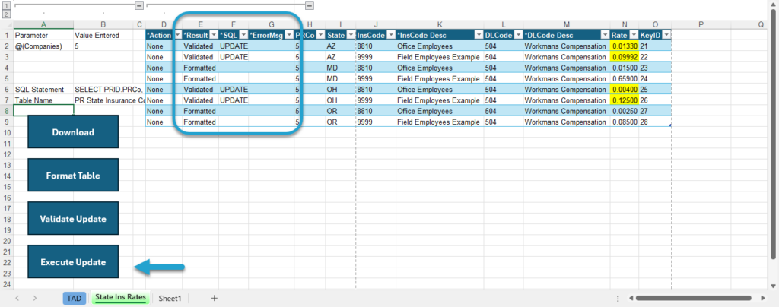Select row 8 header
Viewport: 779px width, 307px height.
(7, 111)
